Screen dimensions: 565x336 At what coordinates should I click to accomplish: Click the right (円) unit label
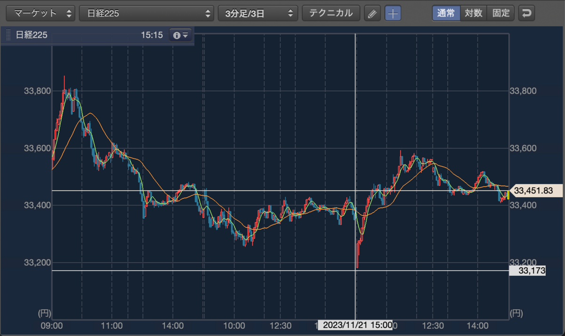pos(517,312)
